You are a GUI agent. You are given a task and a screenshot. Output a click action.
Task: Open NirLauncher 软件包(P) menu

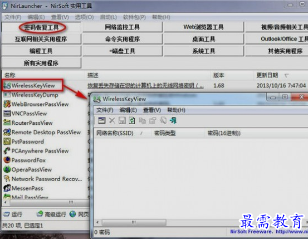click(x=134, y=17)
